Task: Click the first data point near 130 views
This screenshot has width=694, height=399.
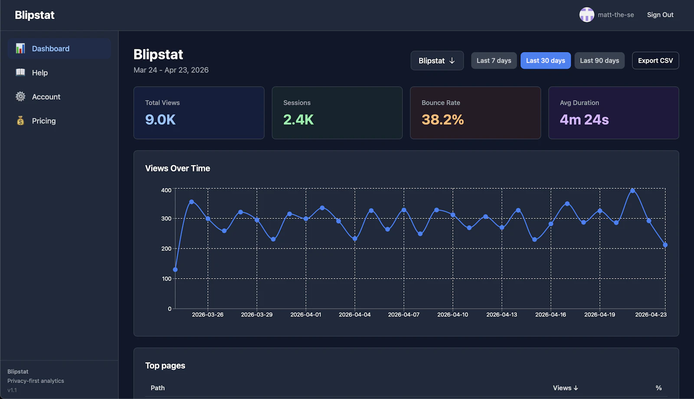Action: 175,269
